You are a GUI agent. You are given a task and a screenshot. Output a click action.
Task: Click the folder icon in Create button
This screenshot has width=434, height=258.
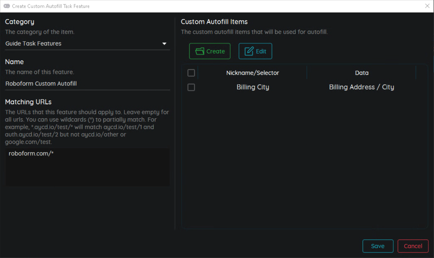[200, 51]
